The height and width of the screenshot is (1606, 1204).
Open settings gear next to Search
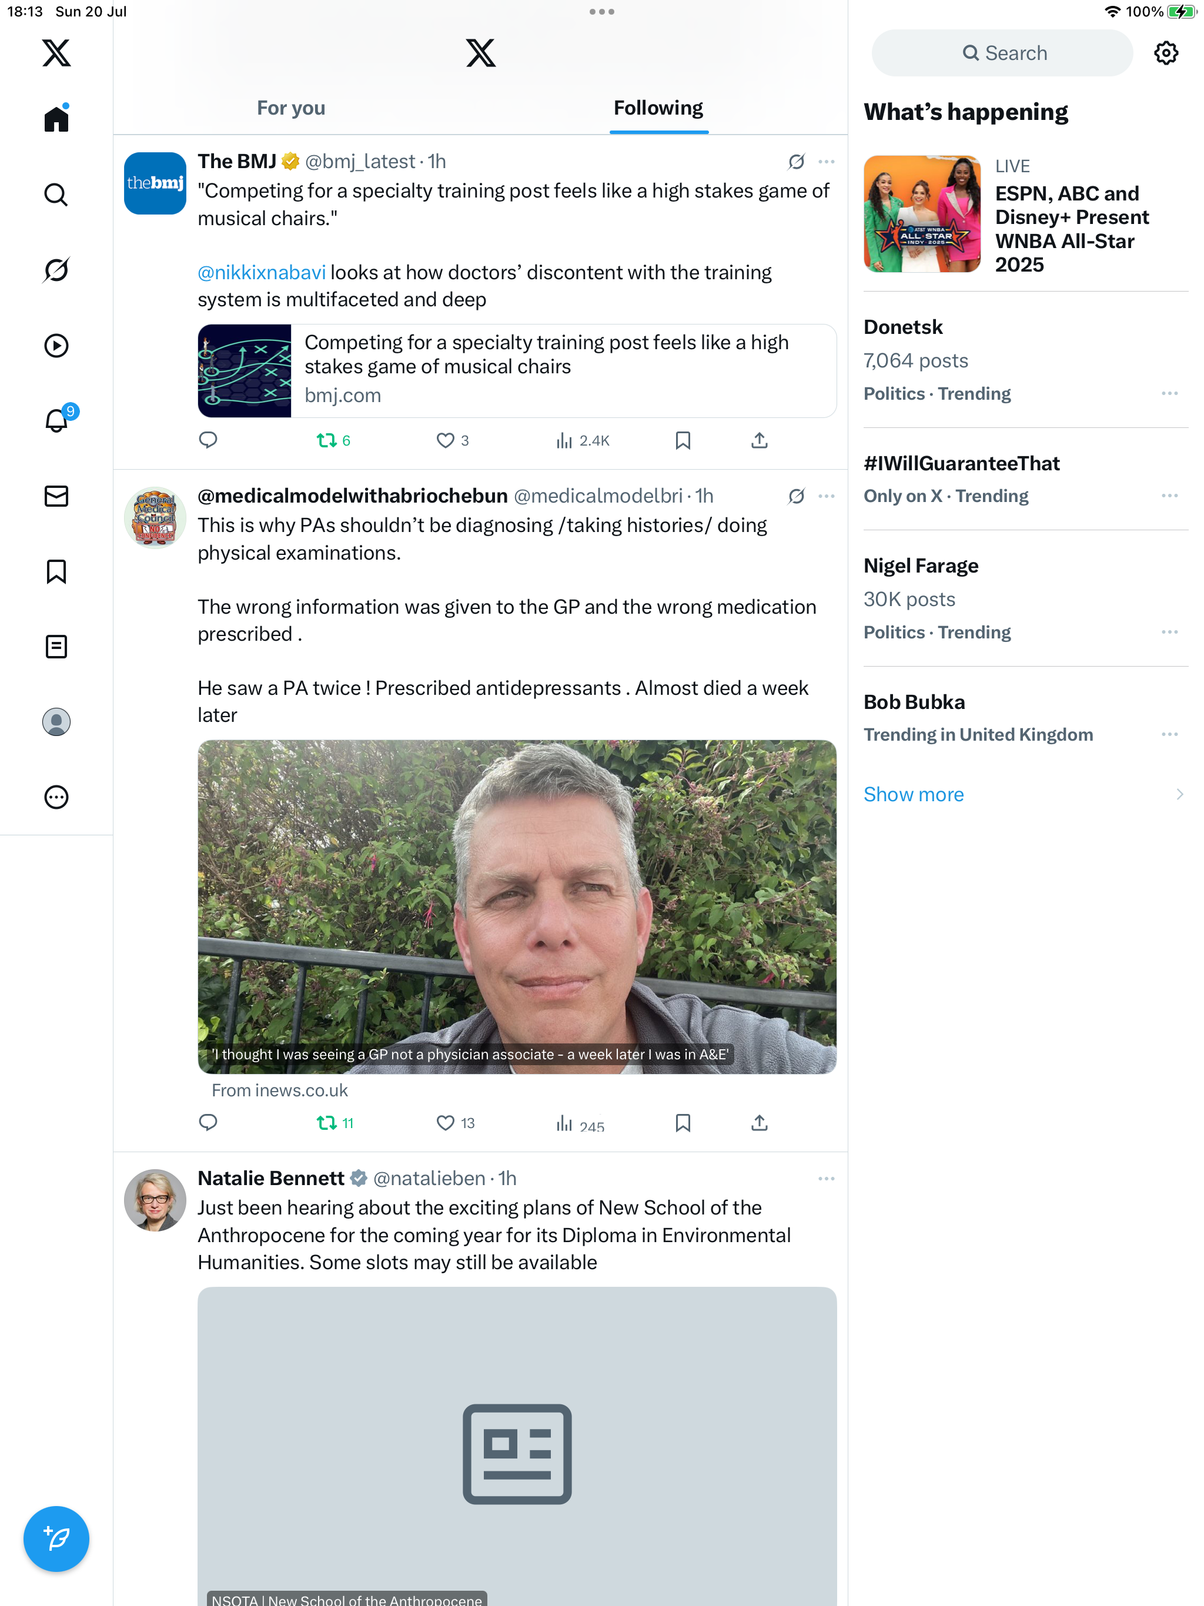point(1166,53)
